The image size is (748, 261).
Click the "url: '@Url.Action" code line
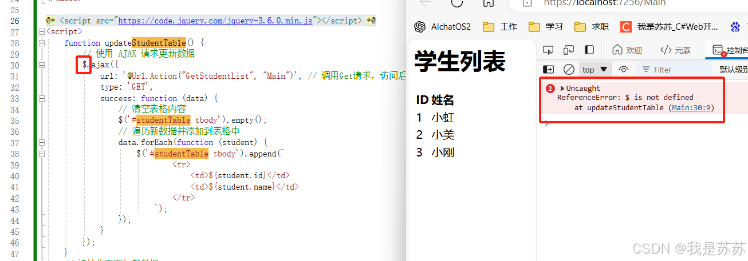[253, 76]
